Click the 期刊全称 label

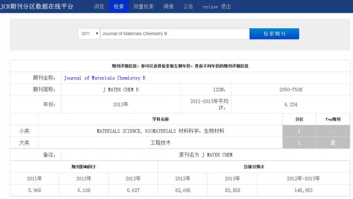(x=44, y=78)
